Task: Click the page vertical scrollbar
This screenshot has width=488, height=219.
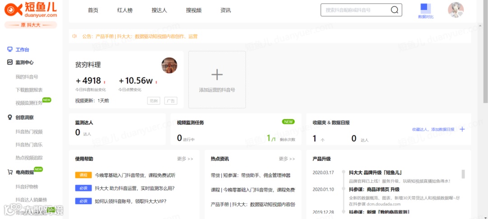Action: (x=485, y=52)
